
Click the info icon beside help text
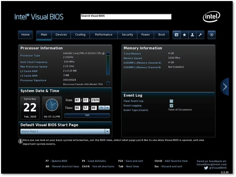point(20,141)
